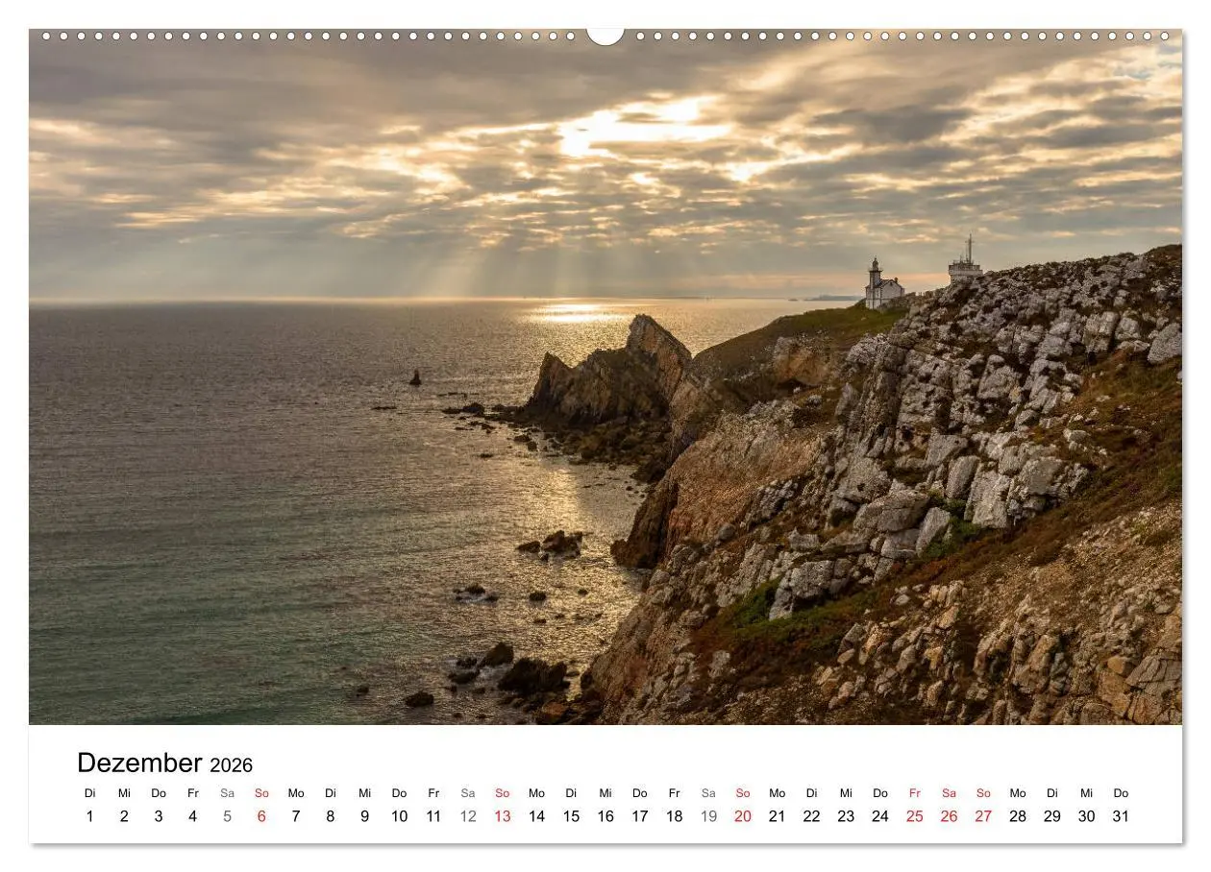Select day 16 in the calendar row
Image resolution: width=1211 pixels, height=872 pixels.
coord(605,816)
